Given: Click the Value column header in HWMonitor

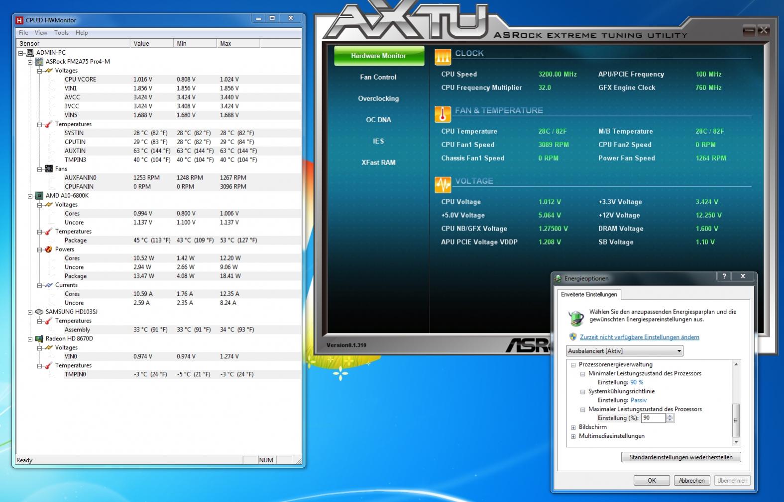Looking at the screenshot, I should (x=152, y=44).
